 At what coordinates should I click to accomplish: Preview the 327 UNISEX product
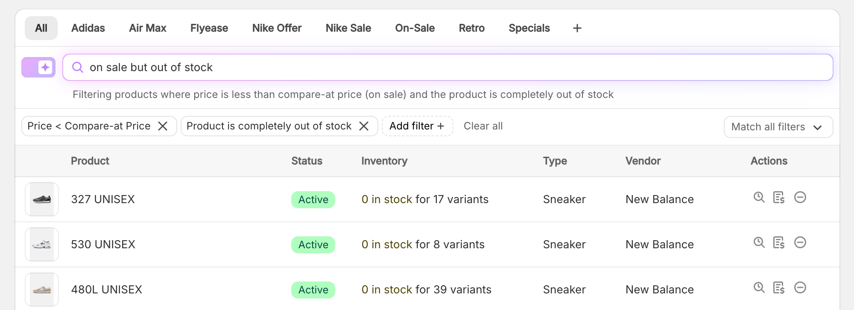(x=759, y=197)
